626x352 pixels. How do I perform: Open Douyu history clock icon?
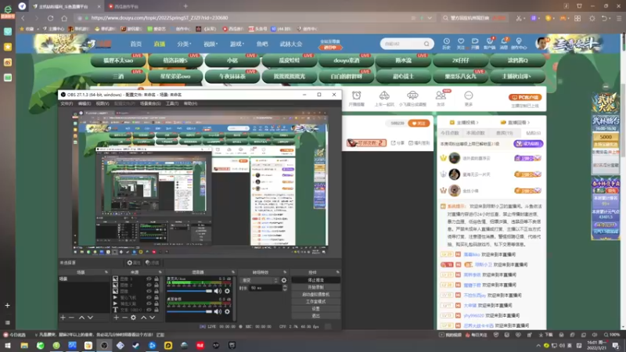446,41
